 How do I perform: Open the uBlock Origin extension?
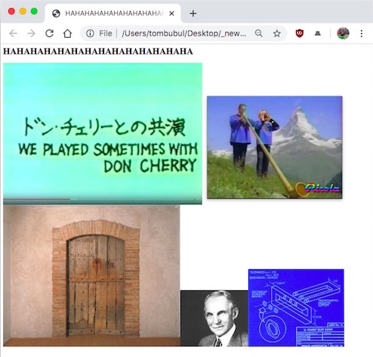tap(299, 33)
